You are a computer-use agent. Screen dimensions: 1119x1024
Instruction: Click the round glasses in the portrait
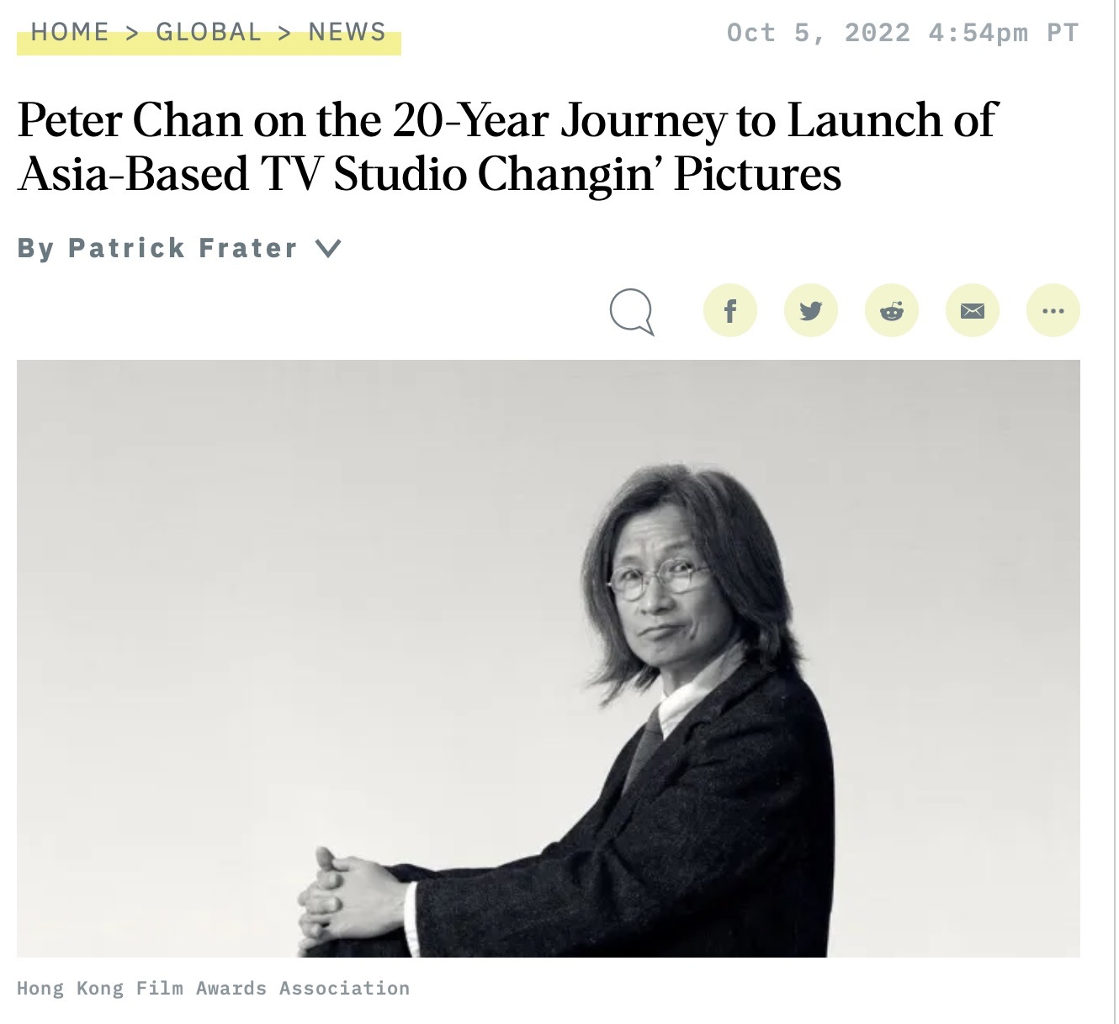point(656,580)
